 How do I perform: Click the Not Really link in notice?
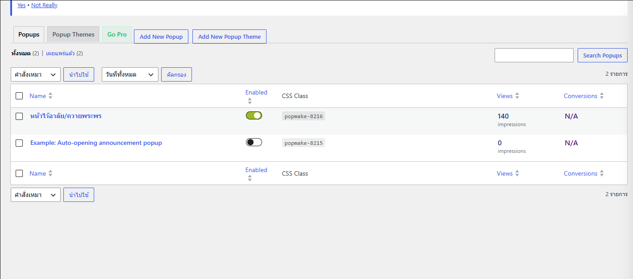click(44, 5)
